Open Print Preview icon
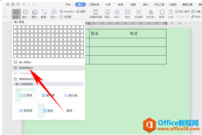Viewport: 202px width, 135px height. tap(18, 4)
